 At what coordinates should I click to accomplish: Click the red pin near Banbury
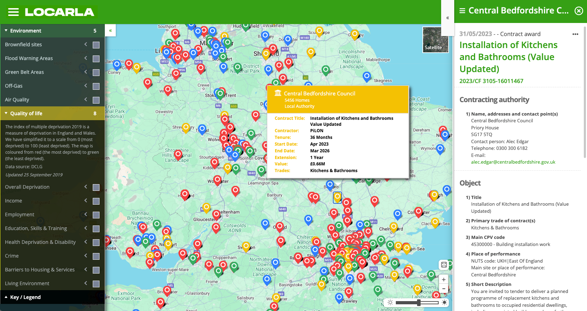click(235, 191)
